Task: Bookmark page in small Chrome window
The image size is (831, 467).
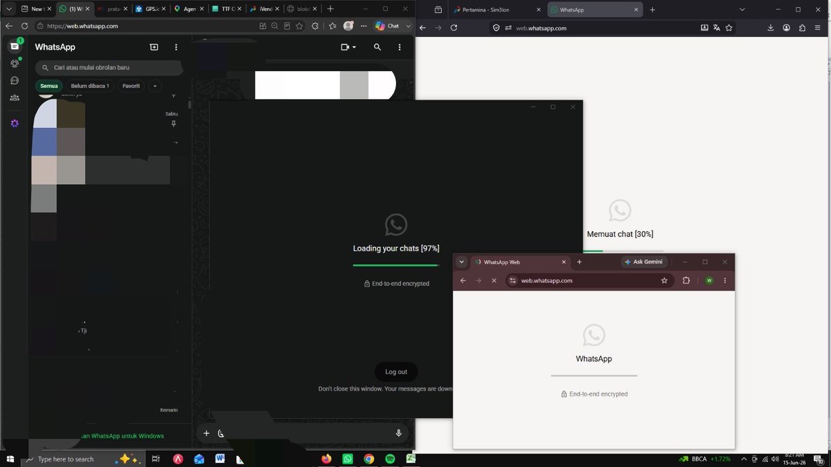Action: [x=664, y=280]
